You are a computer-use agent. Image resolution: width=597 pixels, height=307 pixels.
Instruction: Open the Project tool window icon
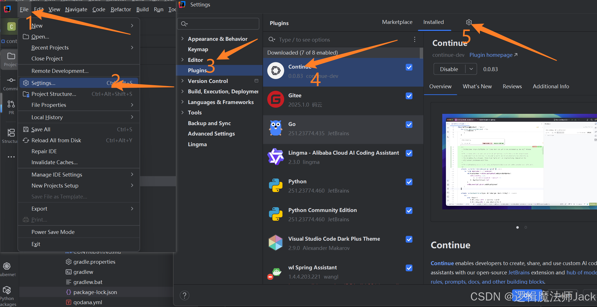point(11,57)
